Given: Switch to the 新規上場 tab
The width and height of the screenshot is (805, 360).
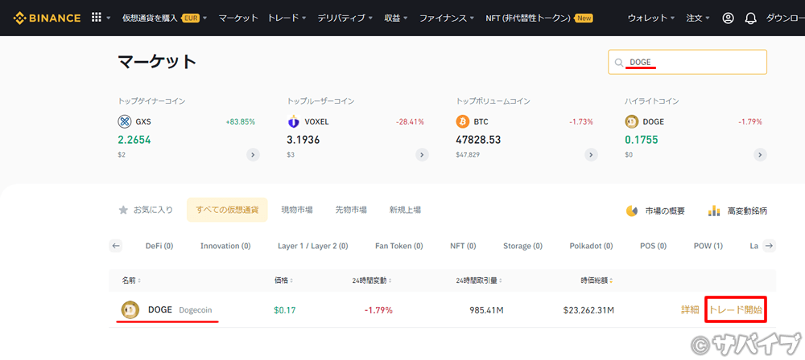Looking at the screenshot, I should point(405,210).
